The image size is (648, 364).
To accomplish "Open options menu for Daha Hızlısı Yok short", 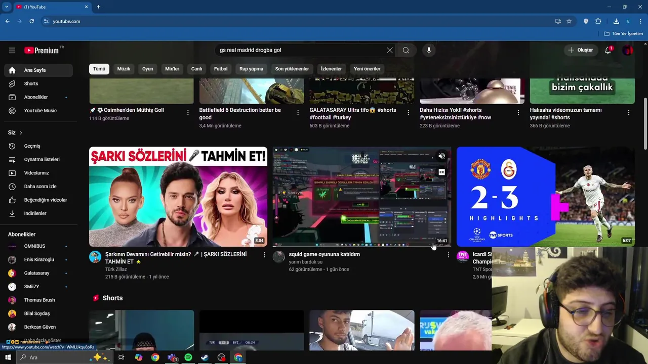I will tap(518, 113).
